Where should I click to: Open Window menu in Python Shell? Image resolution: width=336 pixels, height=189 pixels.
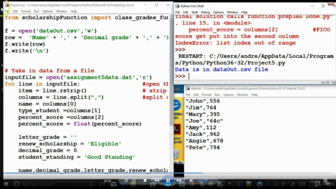coord(232,12)
